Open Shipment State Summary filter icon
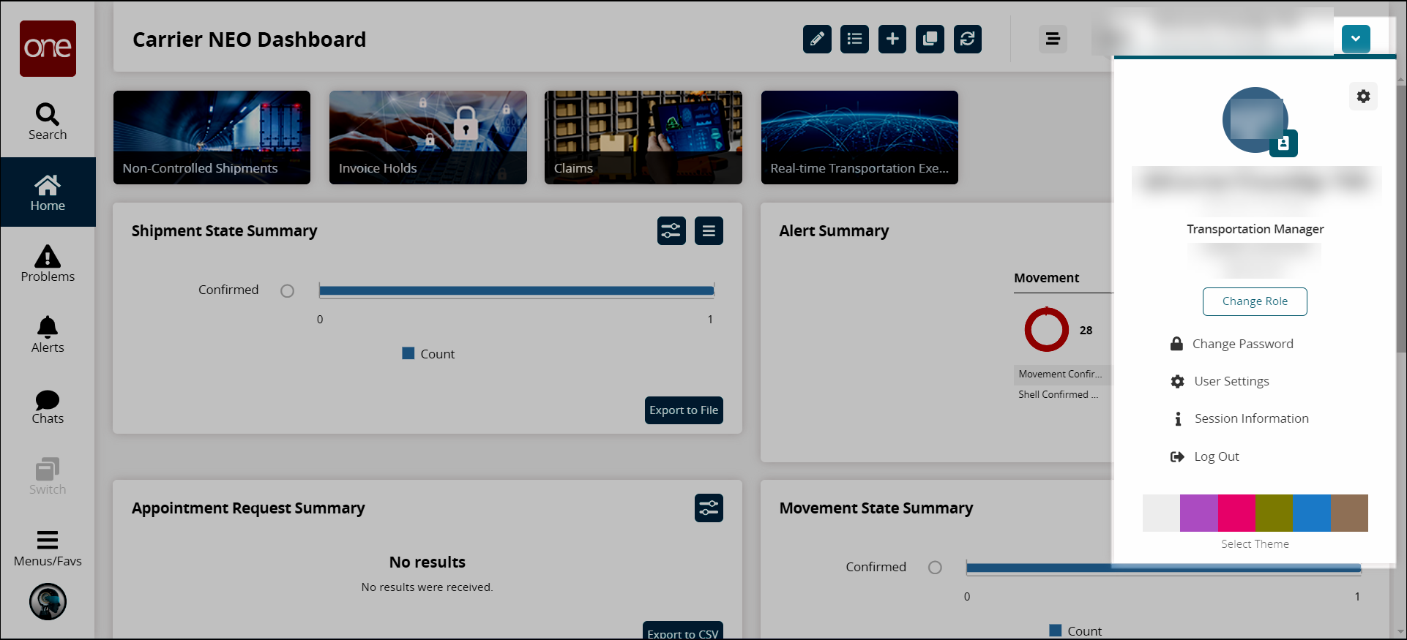 click(671, 231)
